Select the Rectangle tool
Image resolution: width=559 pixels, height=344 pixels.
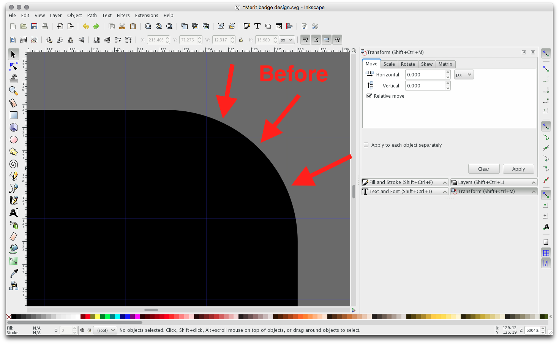[x=14, y=115]
